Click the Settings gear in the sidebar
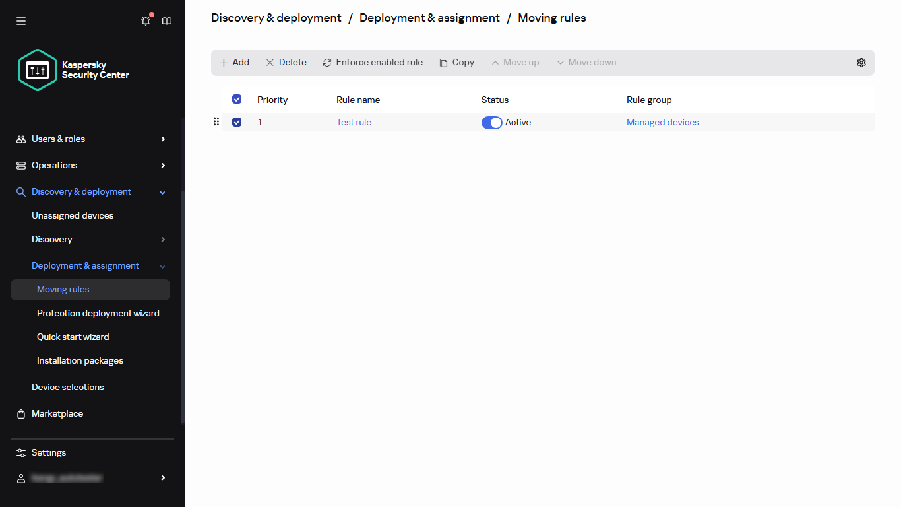 20,452
